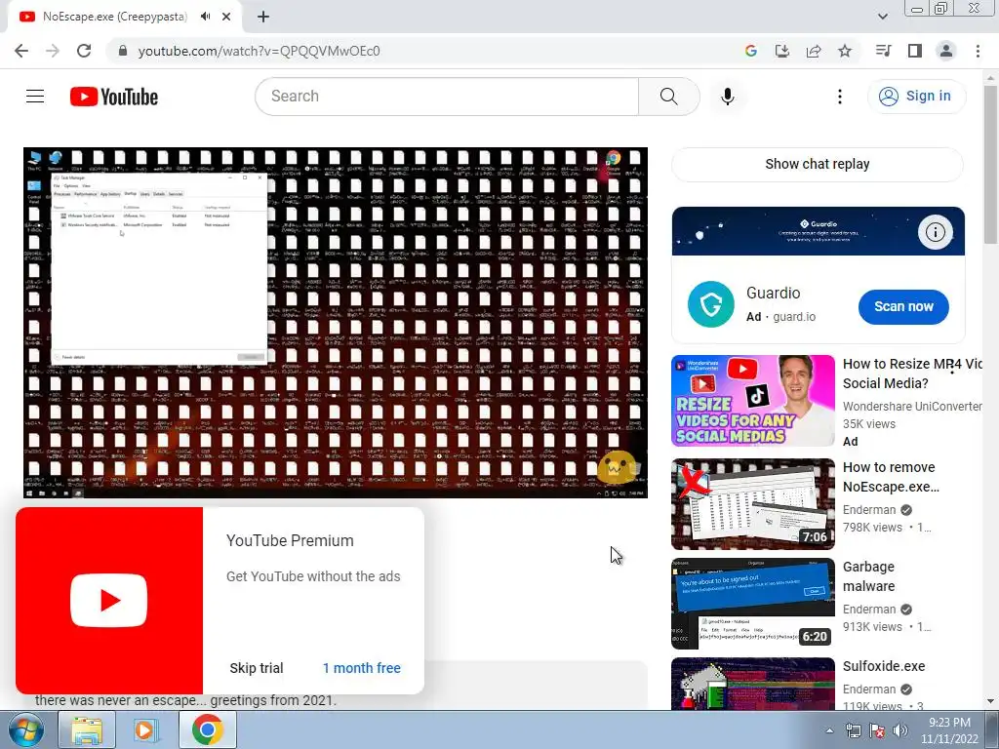Open the Guardio ad info icon

click(935, 232)
